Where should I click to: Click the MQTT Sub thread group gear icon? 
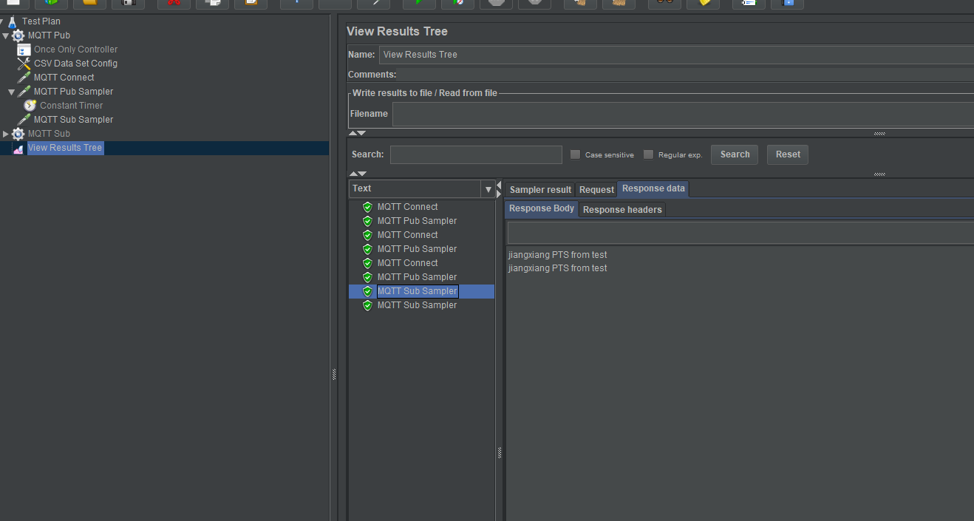click(18, 134)
